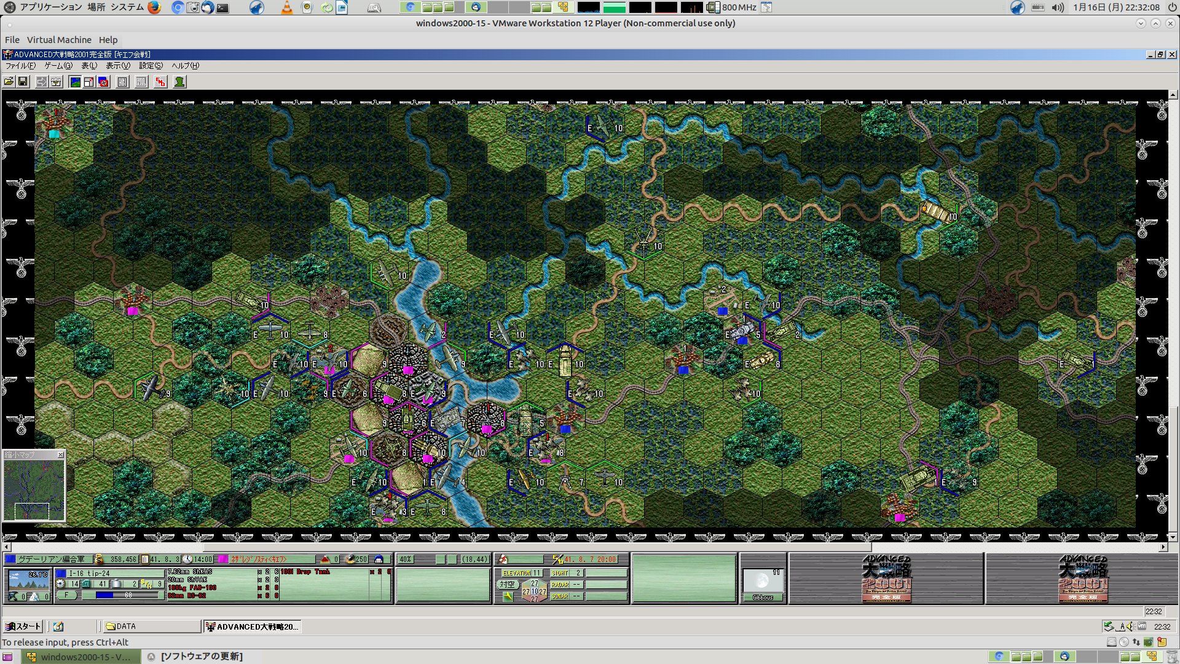
Task: Click the vertical scrollbar up arrow
Action: click(x=1173, y=95)
